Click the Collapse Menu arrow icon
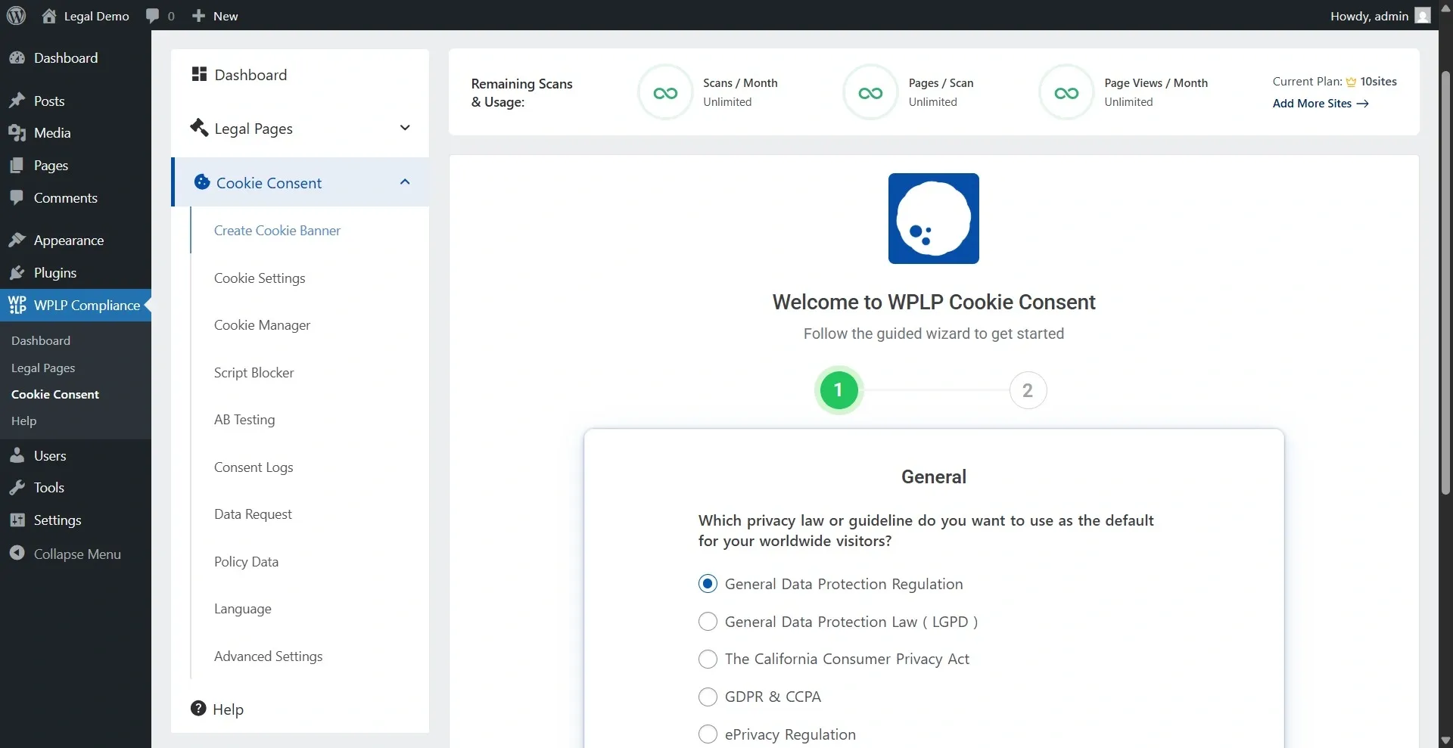The image size is (1453, 748). coord(17,554)
